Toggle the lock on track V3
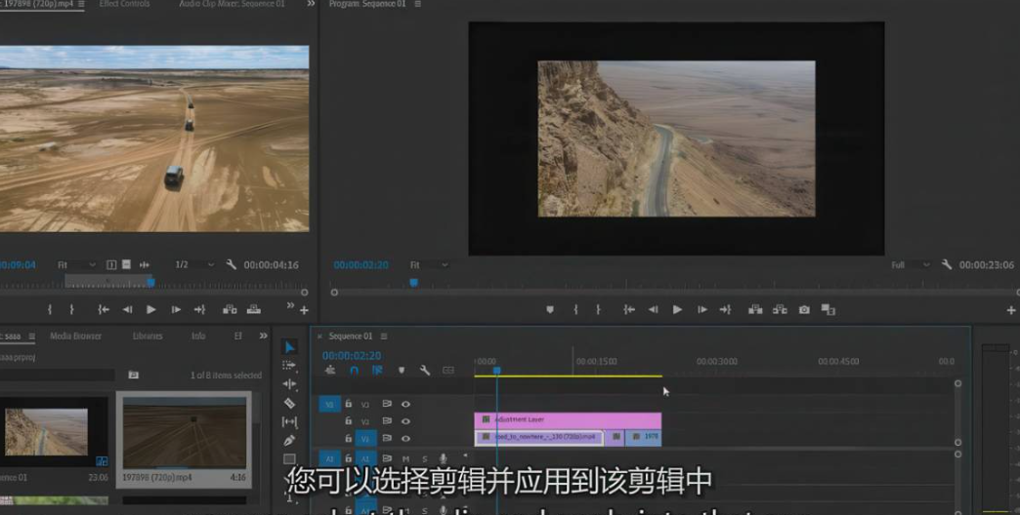The image size is (1020, 515). (348, 404)
